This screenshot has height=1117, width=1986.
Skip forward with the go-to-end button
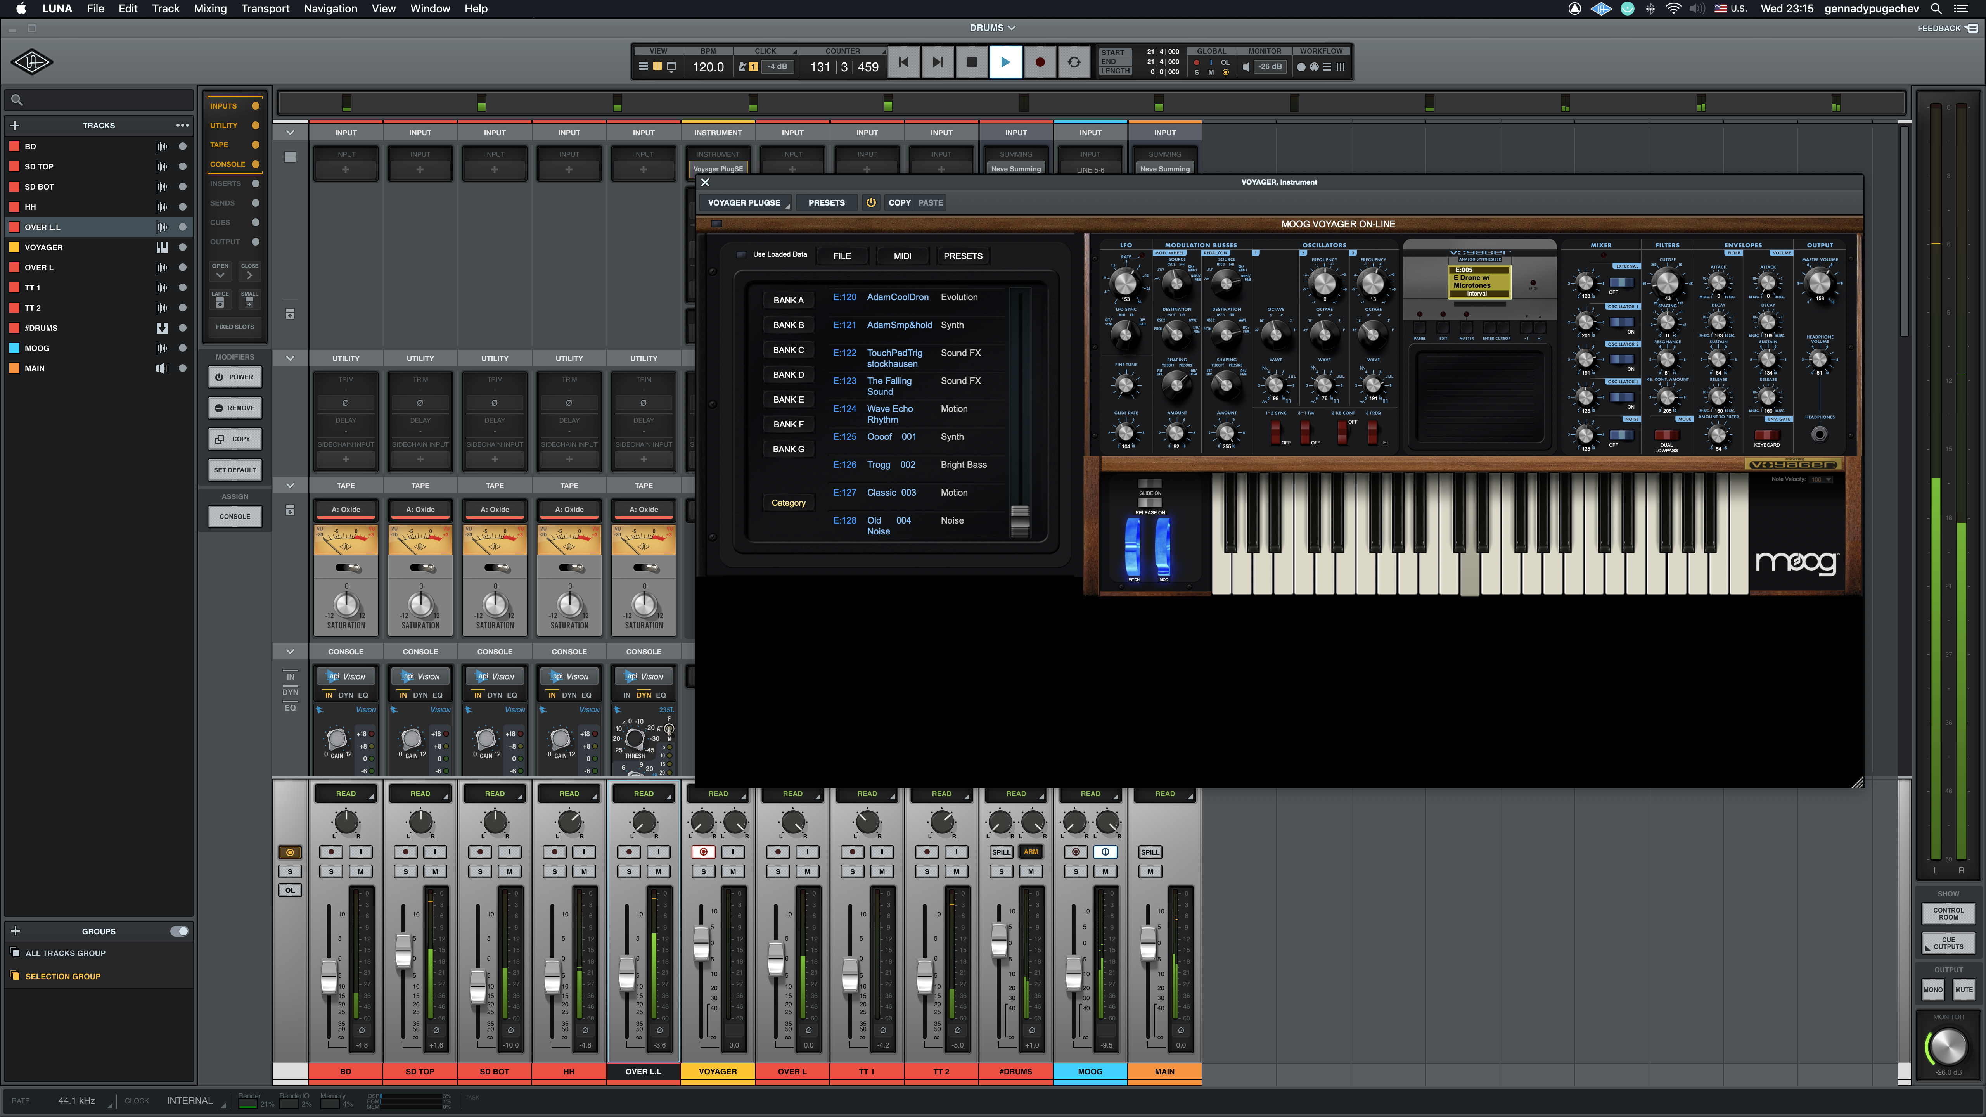[938, 62]
